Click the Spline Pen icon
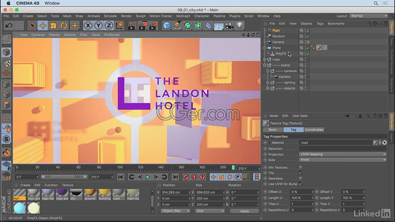This screenshot has width=395, height=222. coord(177,26)
